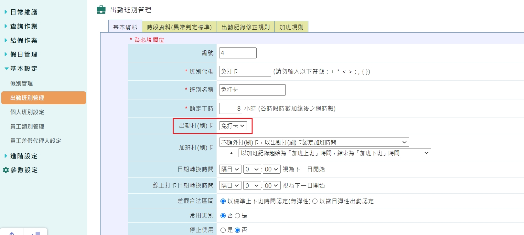Open 線上打卡日期轉換時間 minute dropdown

point(272,185)
